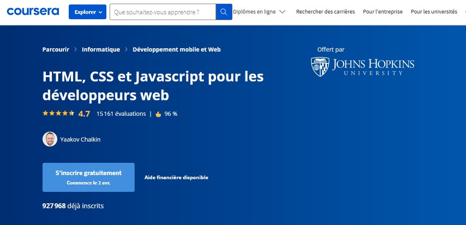Click the star rating icons
The image size is (466, 225).
(59, 113)
